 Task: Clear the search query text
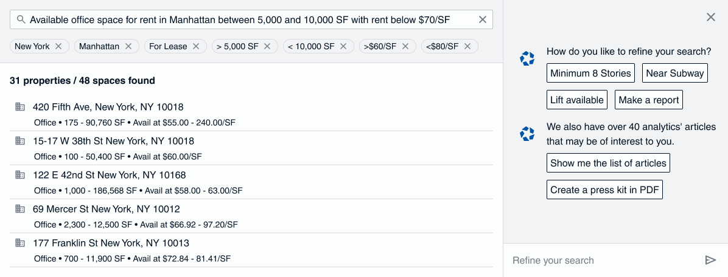[x=483, y=20]
